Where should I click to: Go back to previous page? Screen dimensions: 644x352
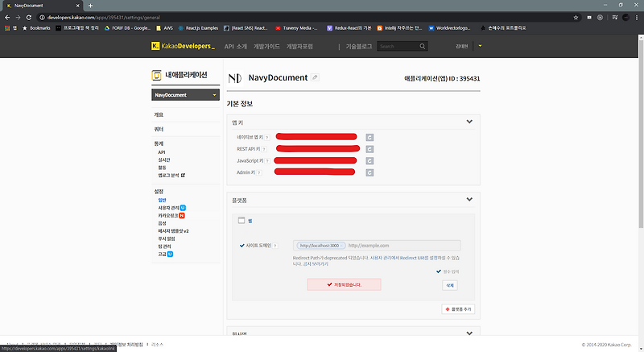[x=7, y=17]
